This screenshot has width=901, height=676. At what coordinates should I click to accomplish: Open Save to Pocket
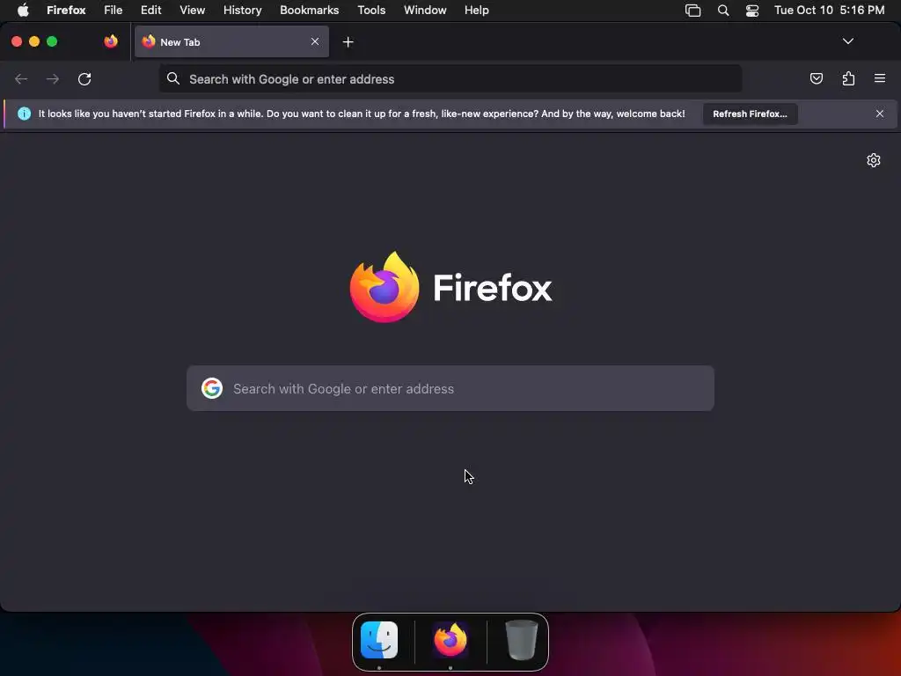click(816, 78)
